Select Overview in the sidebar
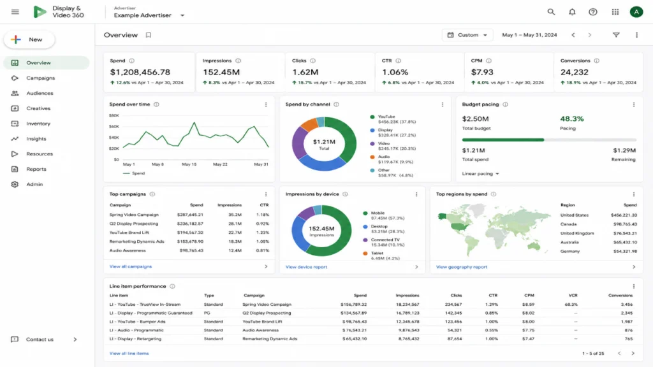The width and height of the screenshot is (653, 367). click(47, 63)
